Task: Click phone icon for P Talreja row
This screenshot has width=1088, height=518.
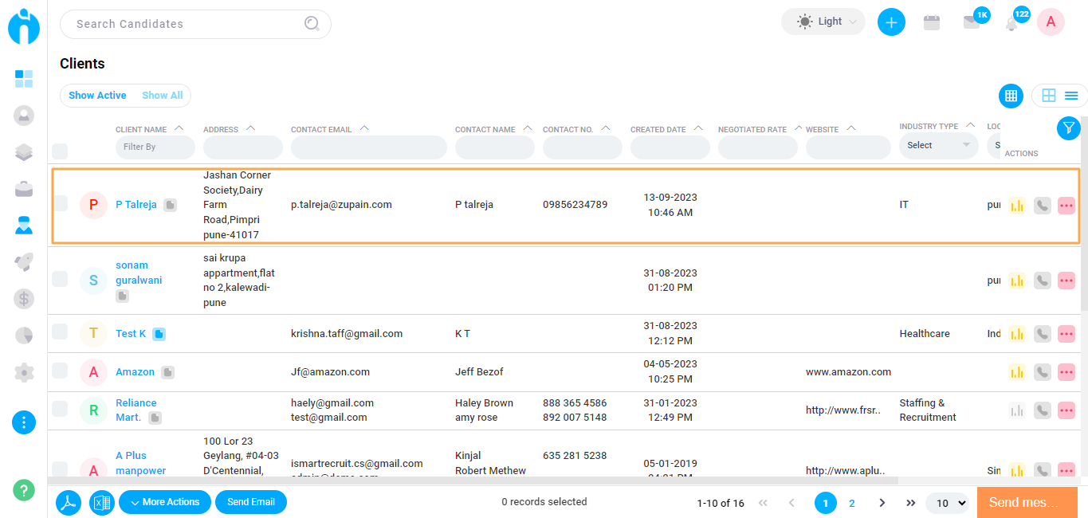Action: (x=1042, y=206)
